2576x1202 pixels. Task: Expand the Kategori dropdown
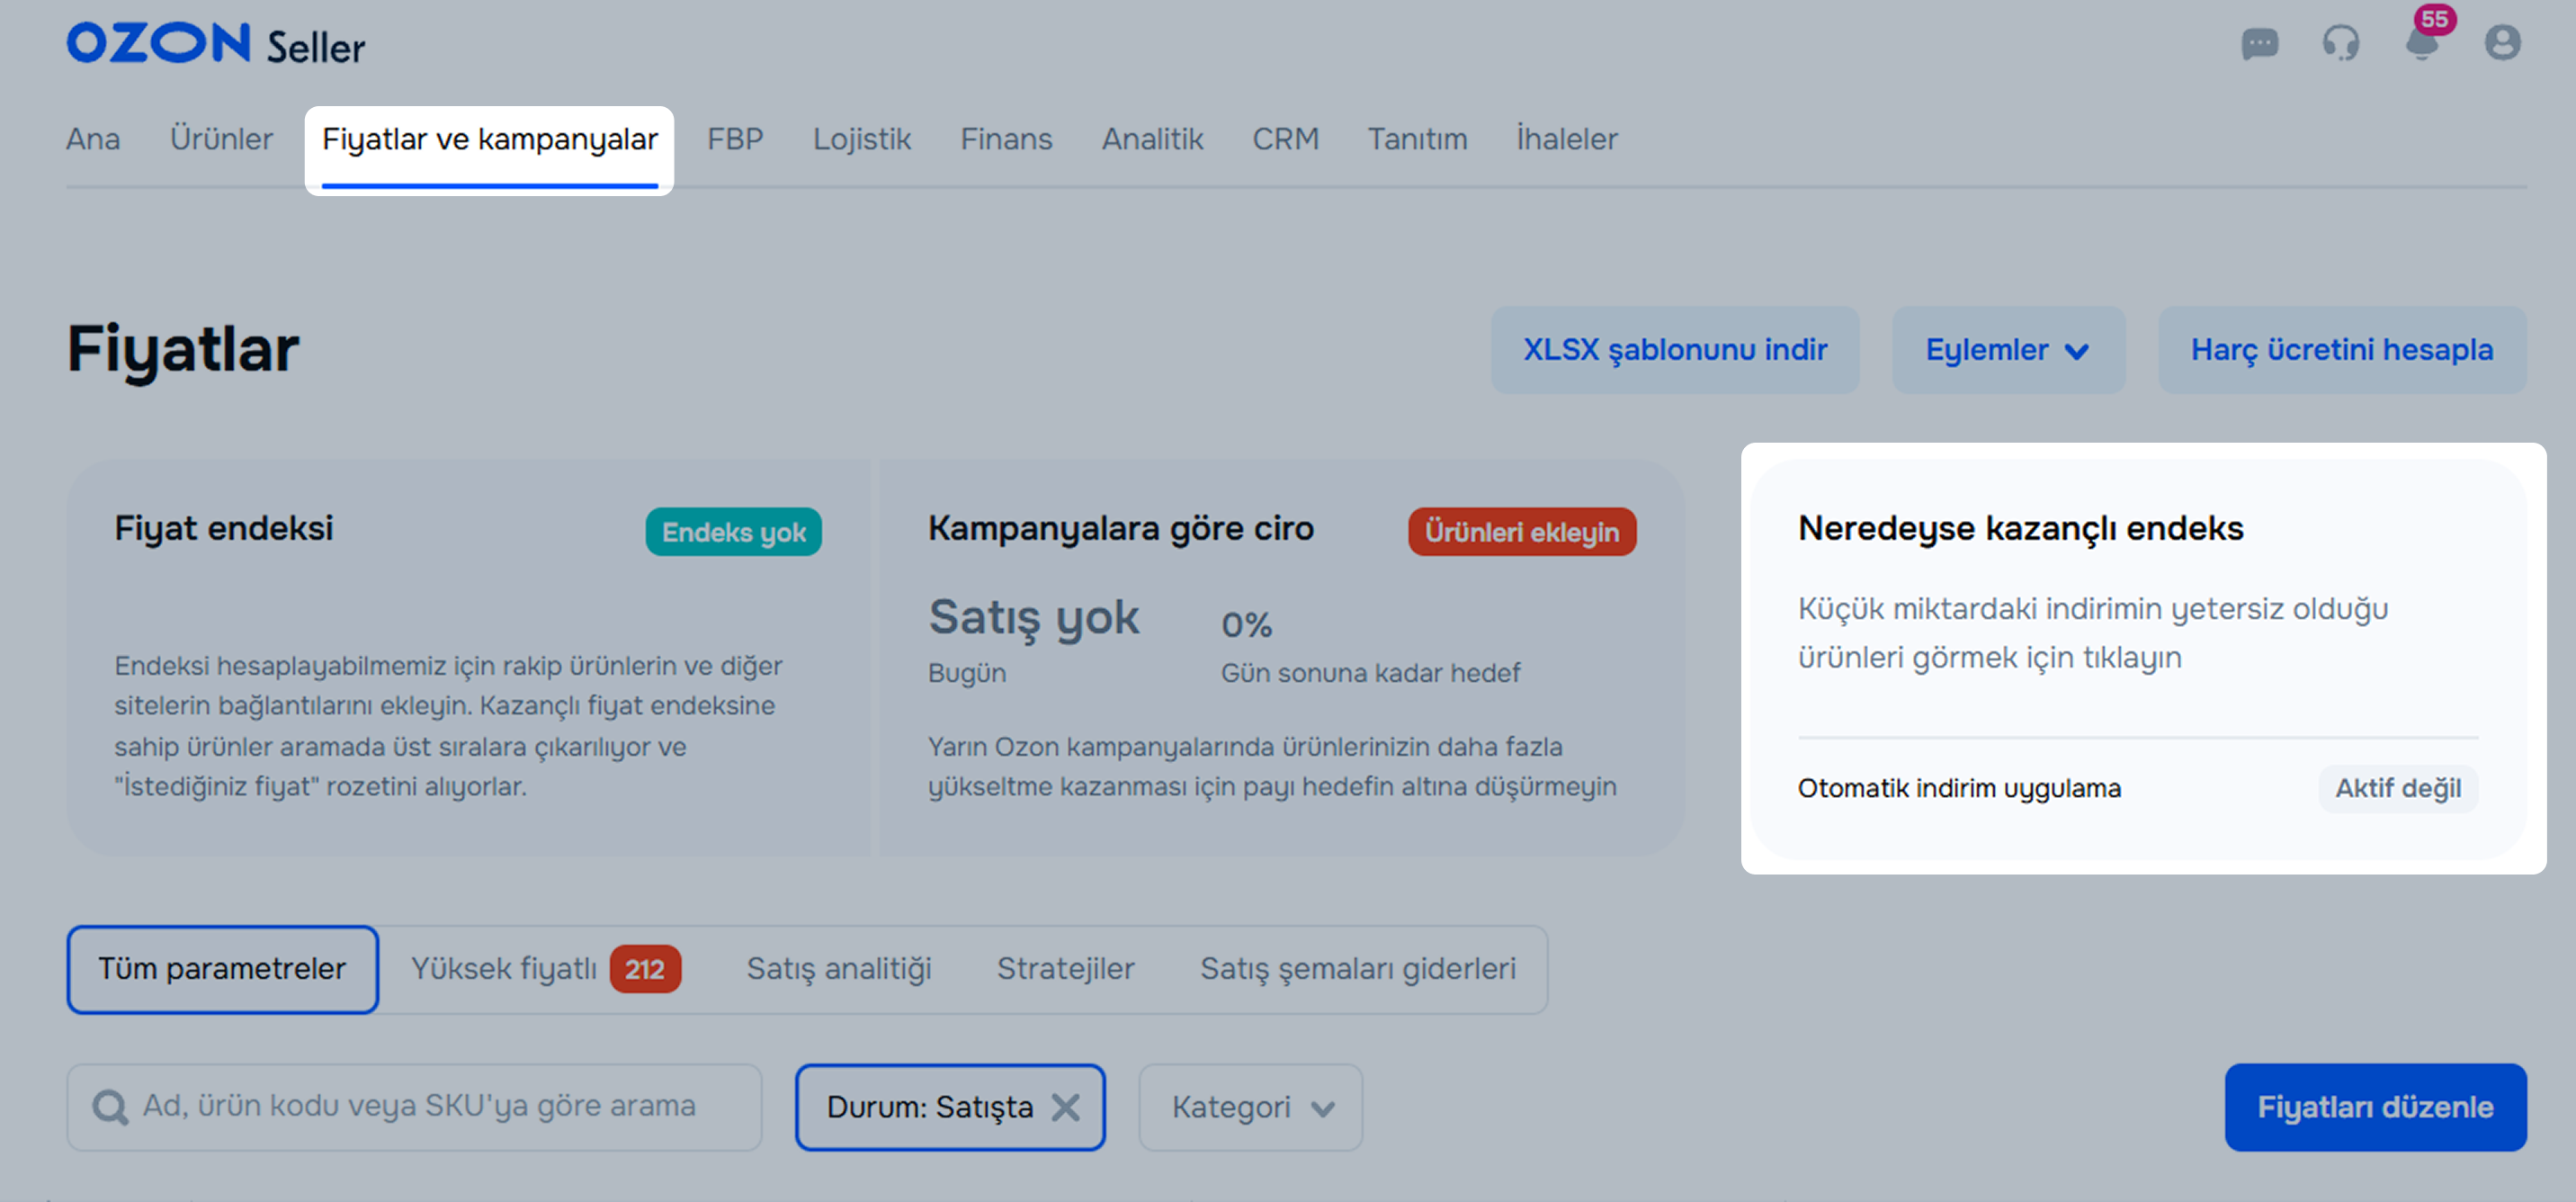coord(1250,1107)
